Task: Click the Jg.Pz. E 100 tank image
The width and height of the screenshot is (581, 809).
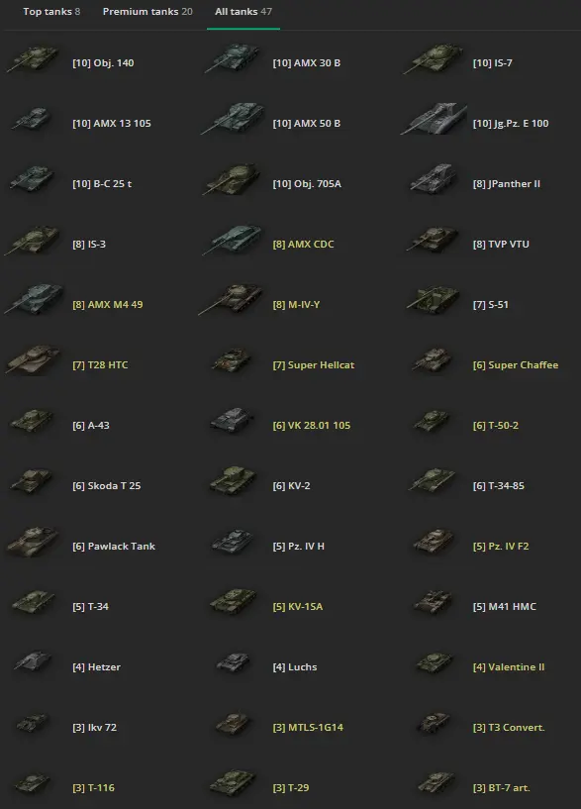Action: click(x=434, y=119)
